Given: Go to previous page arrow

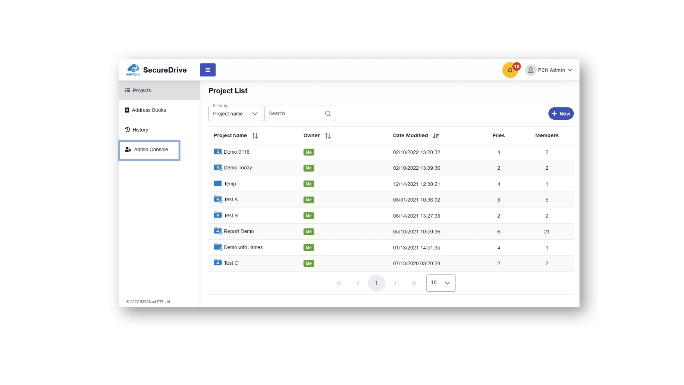Looking at the screenshot, I should [358, 283].
